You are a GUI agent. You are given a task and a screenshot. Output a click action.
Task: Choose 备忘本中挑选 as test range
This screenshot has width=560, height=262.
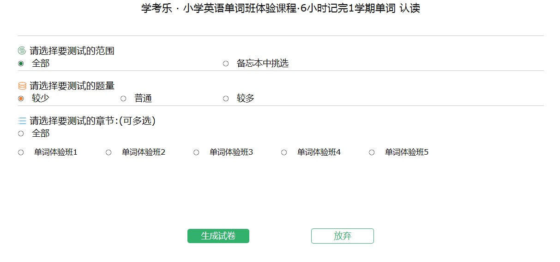[x=226, y=64]
